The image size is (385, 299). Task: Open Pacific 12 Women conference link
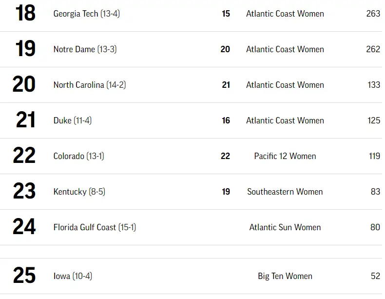pyautogui.click(x=285, y=156)
